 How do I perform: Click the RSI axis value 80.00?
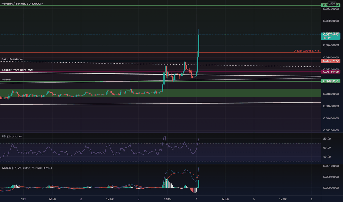(x=327, y=139)
